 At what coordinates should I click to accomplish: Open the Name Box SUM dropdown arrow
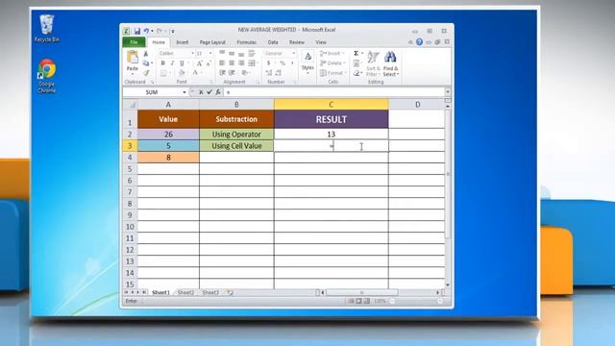click(184, 92)
